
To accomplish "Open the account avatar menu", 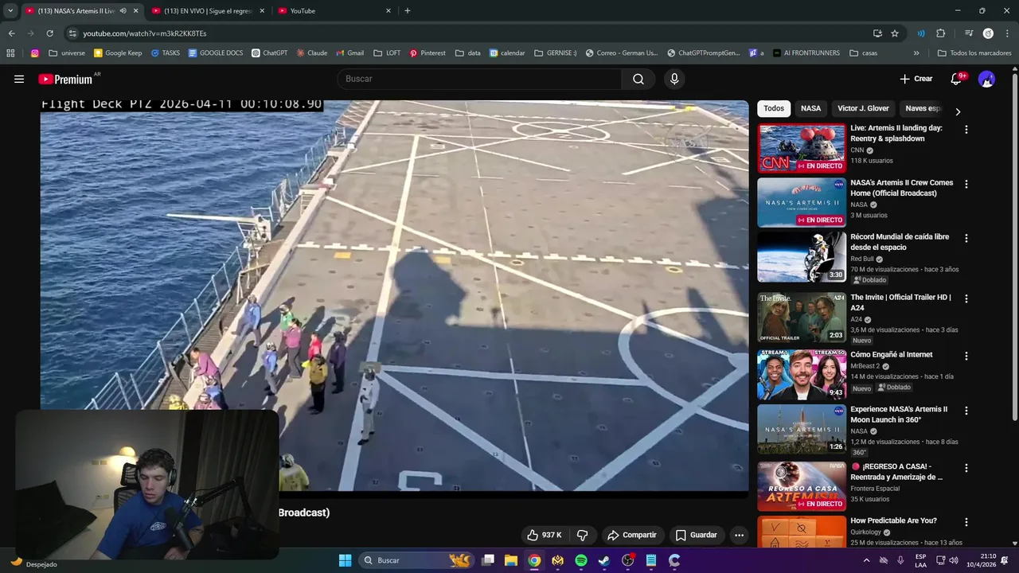I will (x=986, y=79).
